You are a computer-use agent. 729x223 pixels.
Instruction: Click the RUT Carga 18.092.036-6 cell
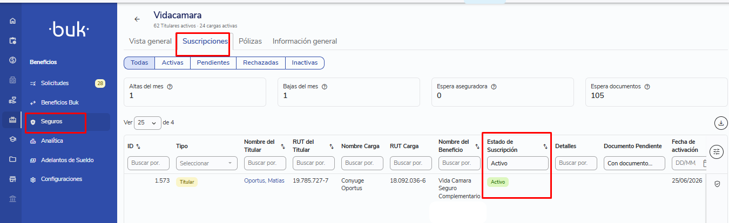pos(408,180)
